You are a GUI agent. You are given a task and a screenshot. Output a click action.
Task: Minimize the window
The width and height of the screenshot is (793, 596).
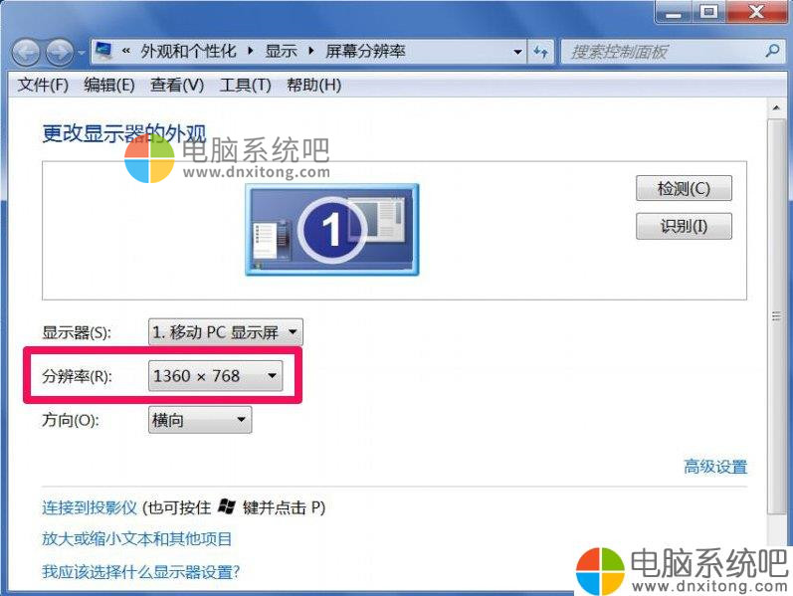[675, 11]
